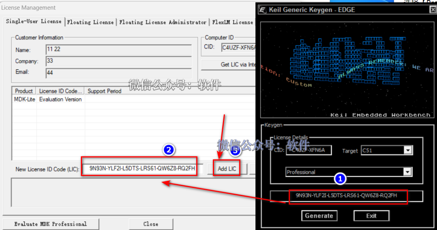Click Close in the License Management window
The image size is (437, 230).
tap(151, 224)
